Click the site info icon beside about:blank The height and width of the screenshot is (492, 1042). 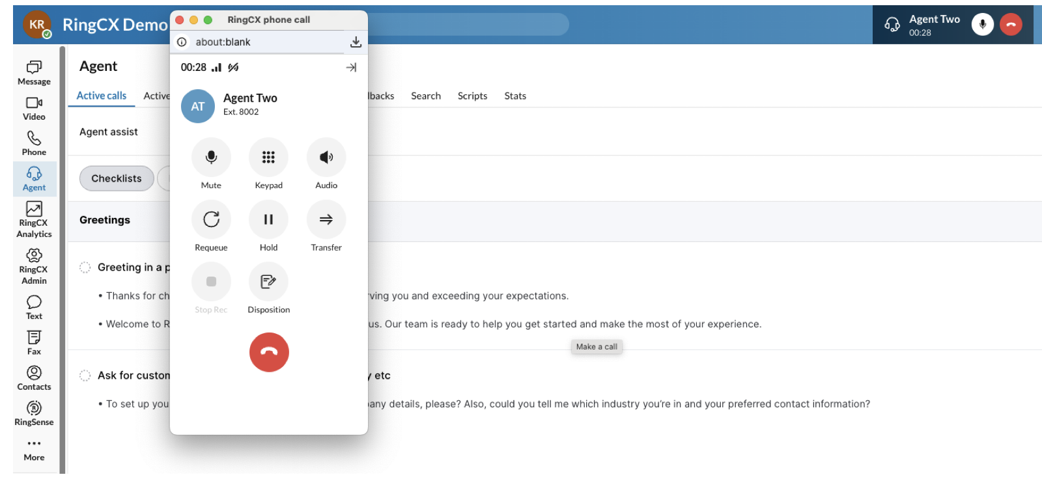tap(182, 42)
